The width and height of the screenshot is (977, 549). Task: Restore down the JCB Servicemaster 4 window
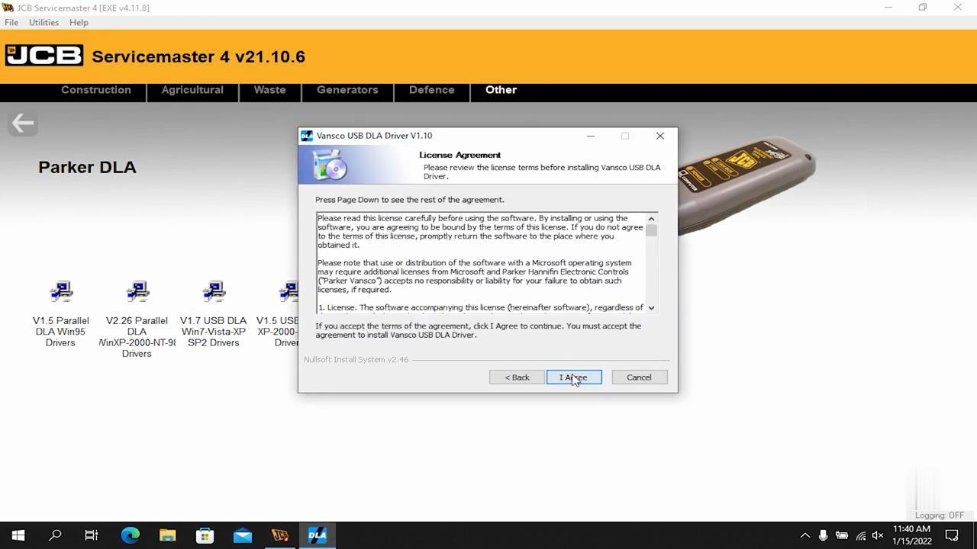tap(923, 8)
